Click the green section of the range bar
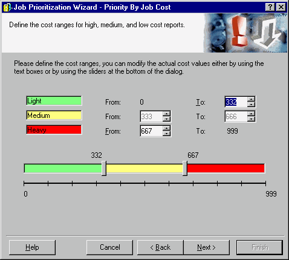The width and height of the screenshot is (289, 260). (63, 168)
